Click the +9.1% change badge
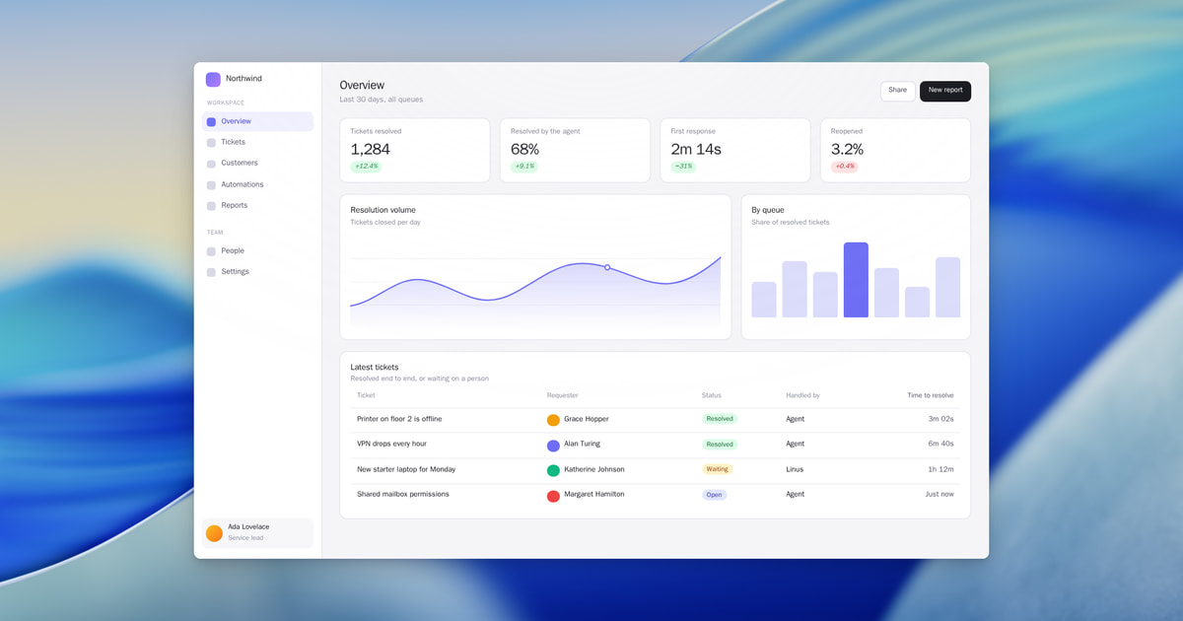 (x=524, y=167)
